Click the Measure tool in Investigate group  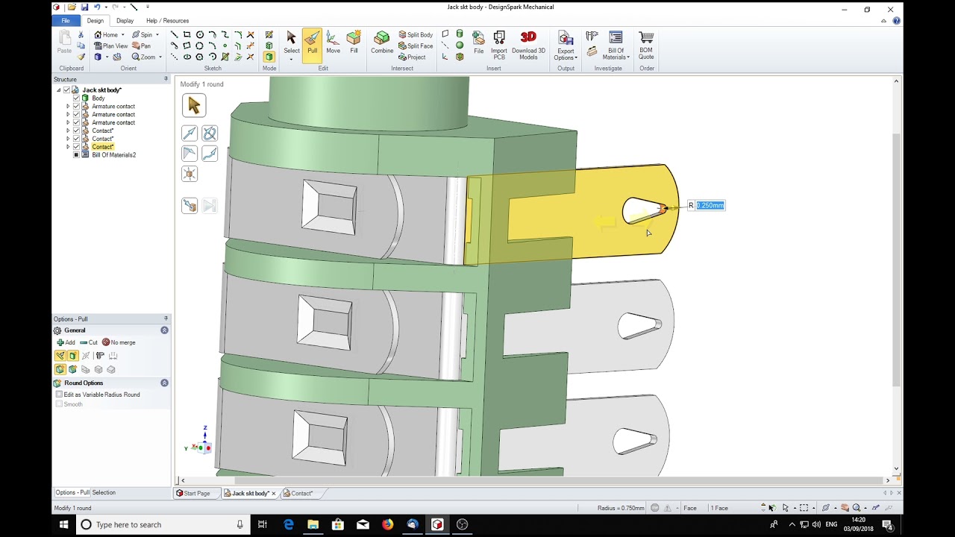592,36
